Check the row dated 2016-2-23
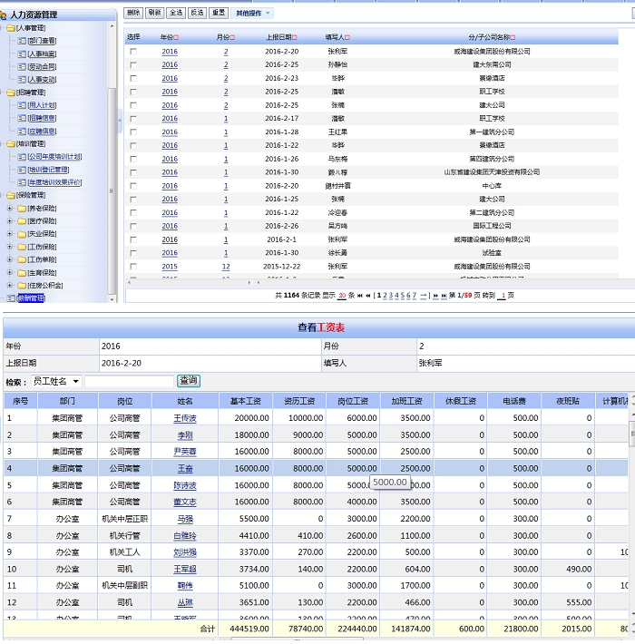This screenshot has height=644, width=635. coord(133,78)
